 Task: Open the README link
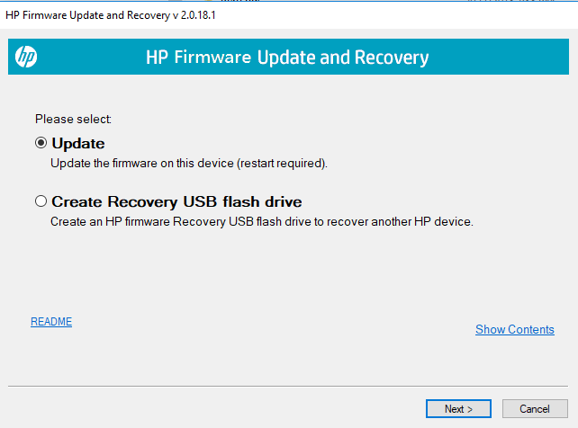tap(51, 322)
